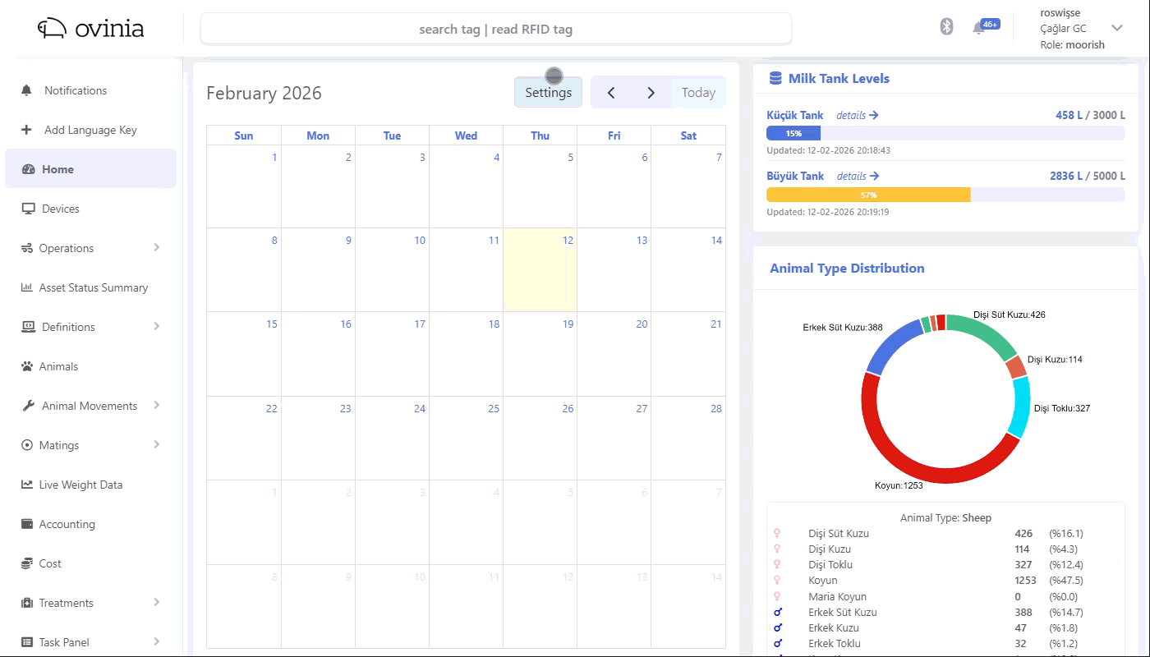Select Definitions in the sidebar menu
This screenshot has width=1150, height=657.
click(x=90, y=327)
